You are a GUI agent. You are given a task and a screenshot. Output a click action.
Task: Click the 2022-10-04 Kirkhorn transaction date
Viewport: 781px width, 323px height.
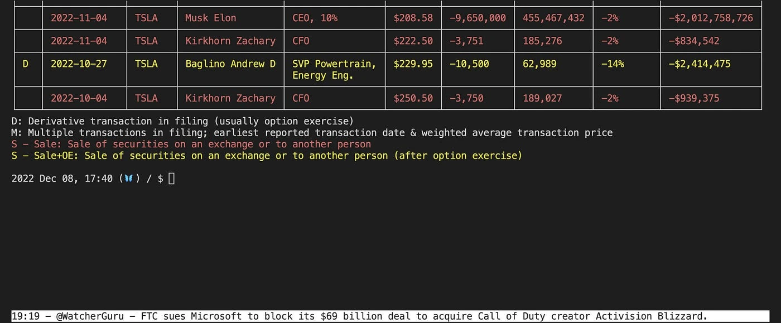(79, 98)
